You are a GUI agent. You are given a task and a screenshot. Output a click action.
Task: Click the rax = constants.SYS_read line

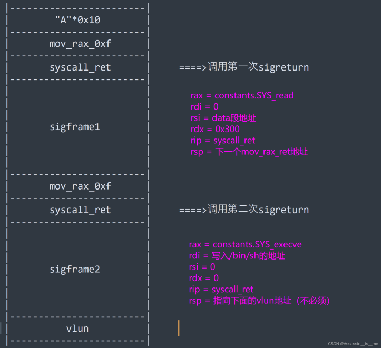tap(242, 95)
